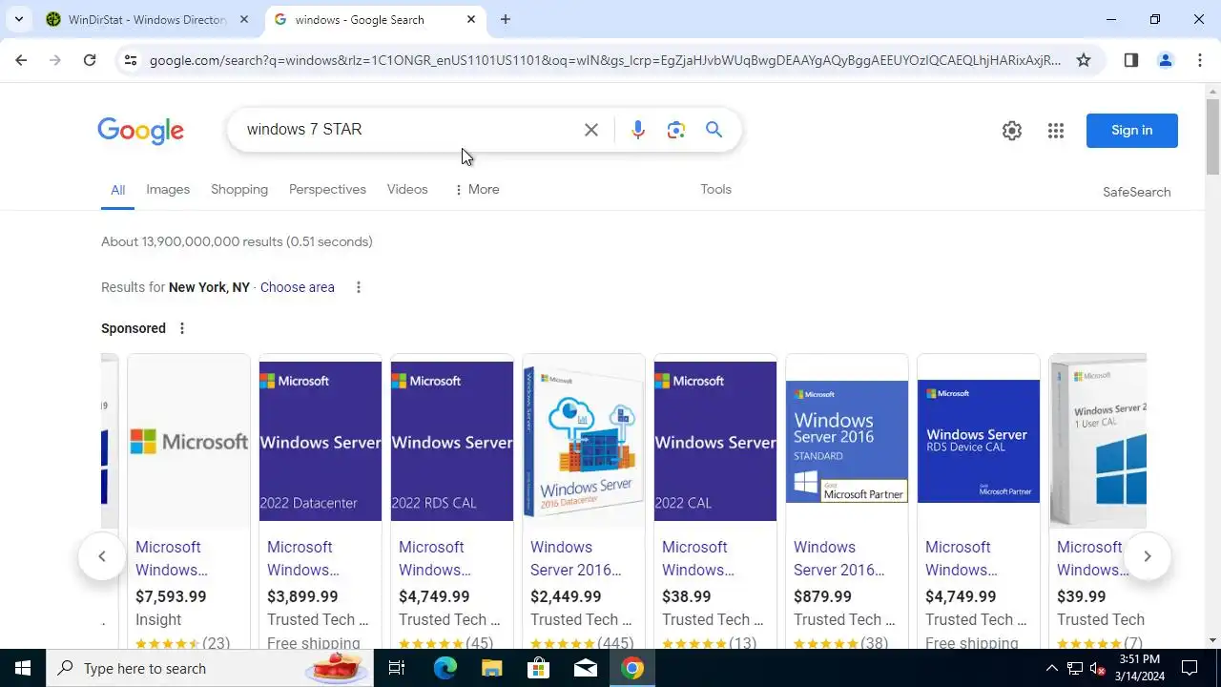Open Windows Server 2016 Datacenter box image

584,441
